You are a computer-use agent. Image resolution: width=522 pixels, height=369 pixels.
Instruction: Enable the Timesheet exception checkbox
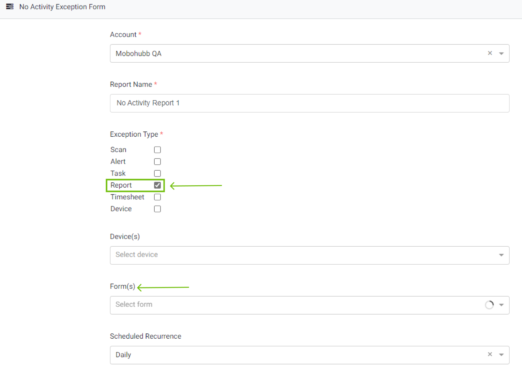[x=157, y=197]
